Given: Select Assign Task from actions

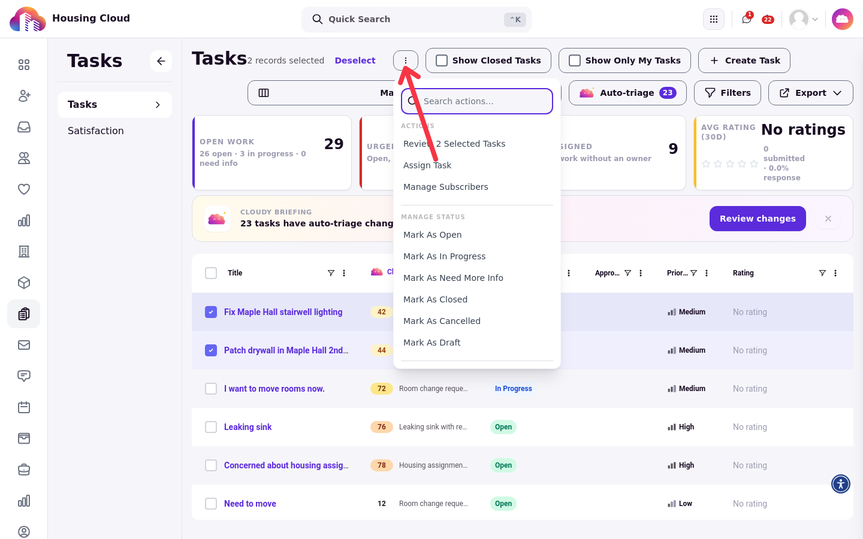Looking at the screenshot, I should click(477, 165).
